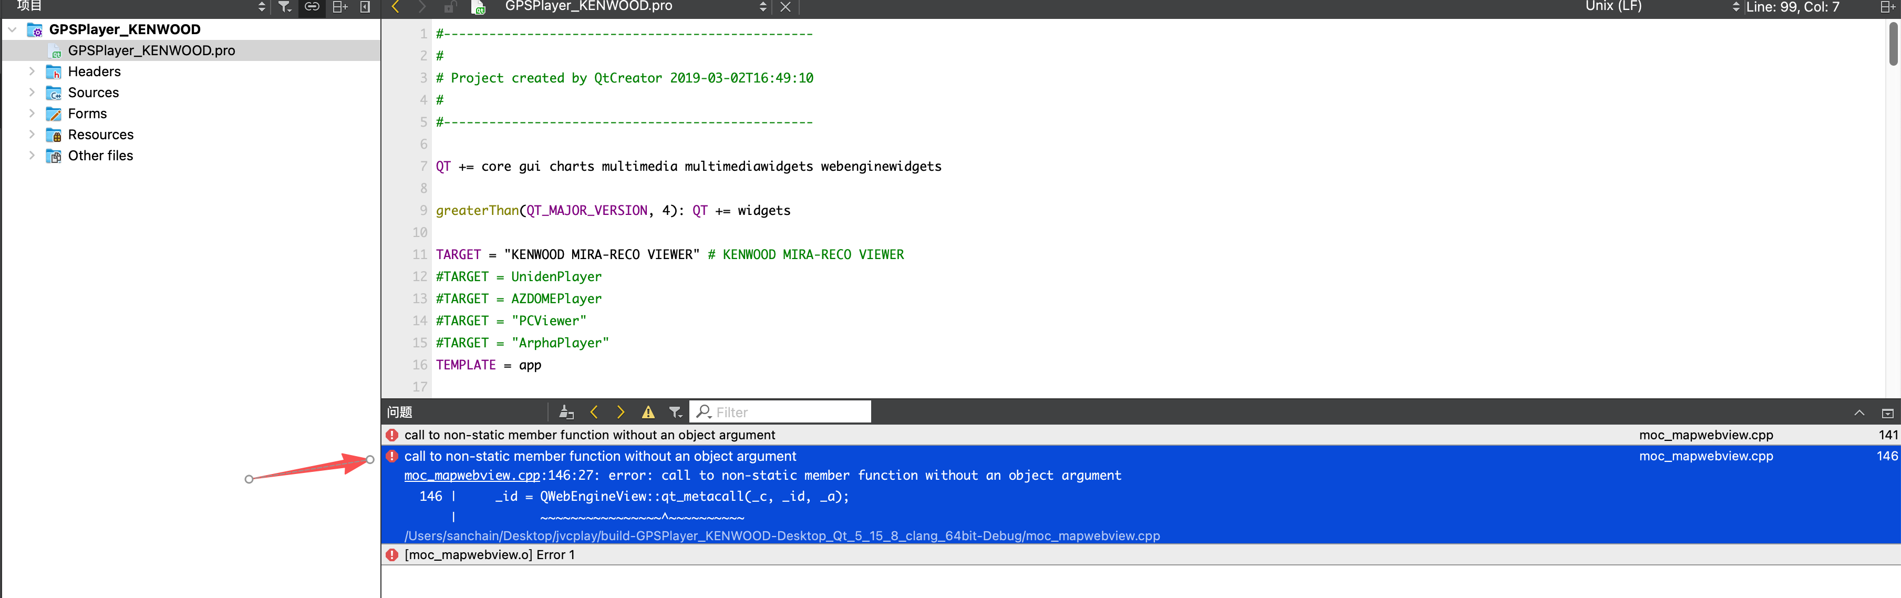
Task: Collapse the GPSPlayer_KENWOOD project node
Action: pyautogui.click(x=13, y=29)
